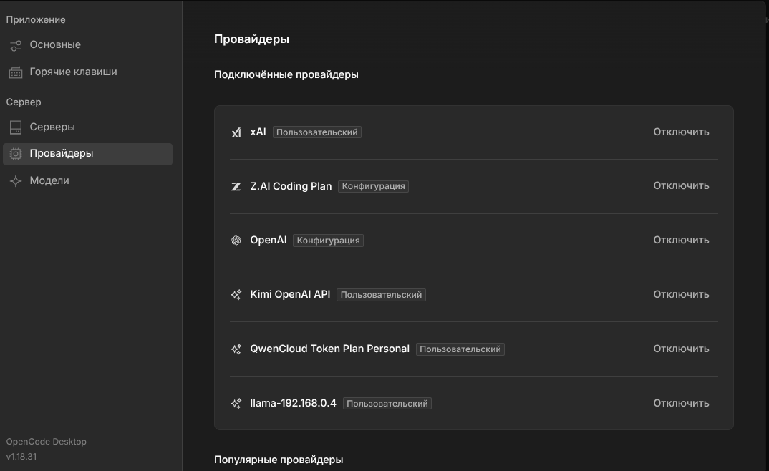Click Отключить for QwenCloud Token Plan Personal
Image resolution: width=769 pixels, height=471 pixels.
tap(681, 349)
